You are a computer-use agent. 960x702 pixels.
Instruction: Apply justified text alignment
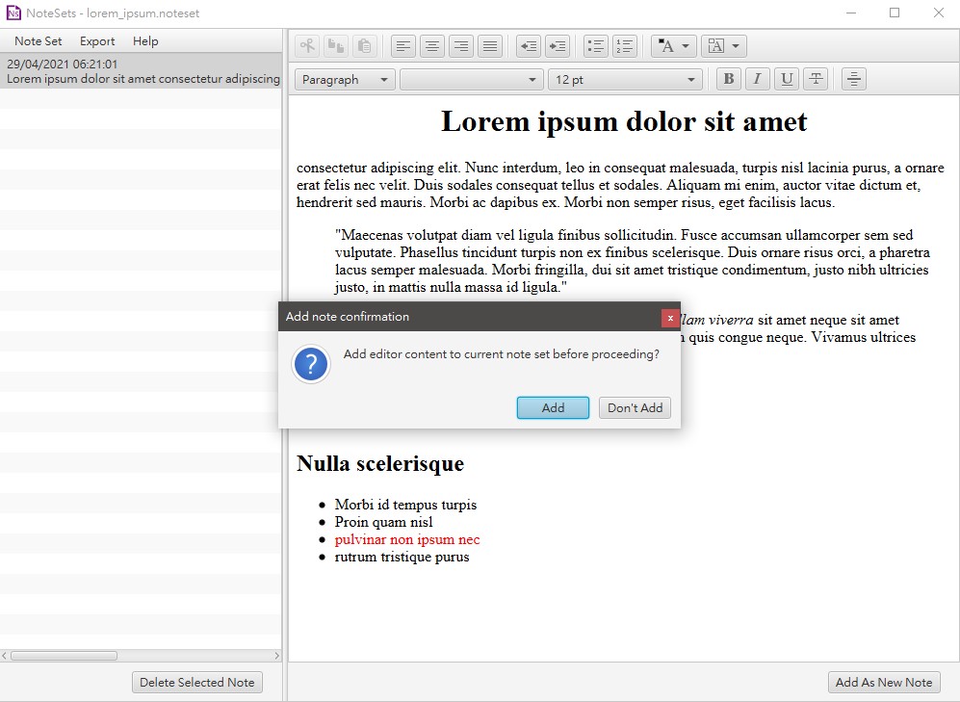489,45
